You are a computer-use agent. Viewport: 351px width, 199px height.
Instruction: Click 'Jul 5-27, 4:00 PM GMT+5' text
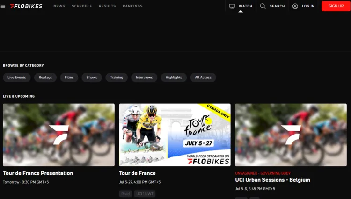[139, 182]
